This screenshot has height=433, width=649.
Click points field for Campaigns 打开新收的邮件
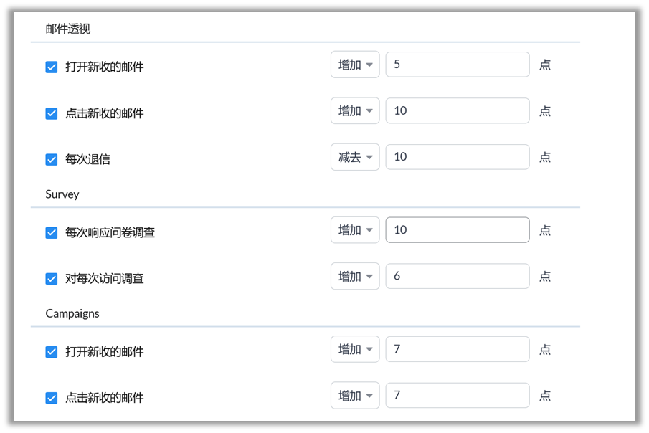pyautogui.click(x=458, y=349)
